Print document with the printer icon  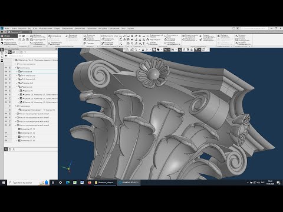tap(19, 39)
